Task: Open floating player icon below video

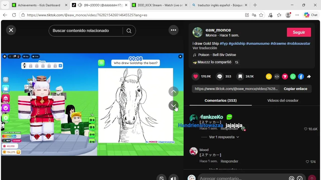Action: [x=162, y=178]
